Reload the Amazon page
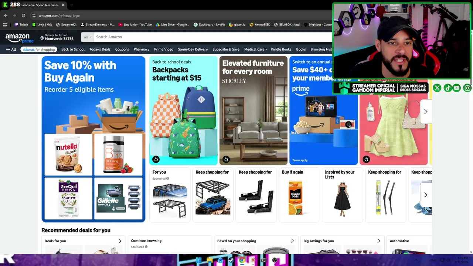Screen dimensions: 473x266 [x=23, y=16]
